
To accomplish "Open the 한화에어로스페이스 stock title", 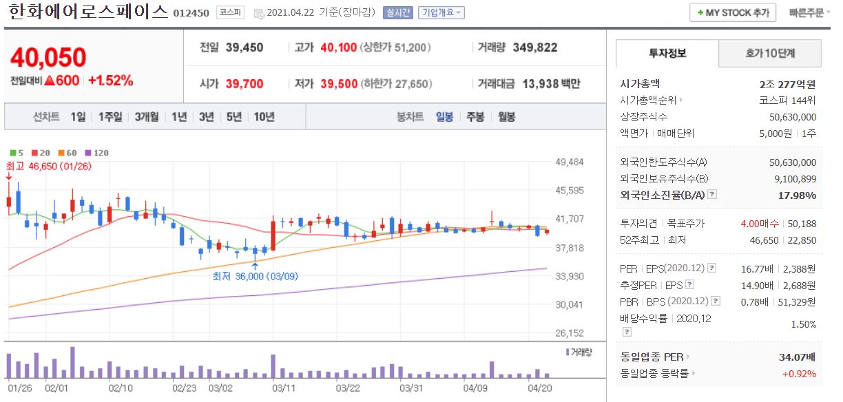I will pos(89,12).
